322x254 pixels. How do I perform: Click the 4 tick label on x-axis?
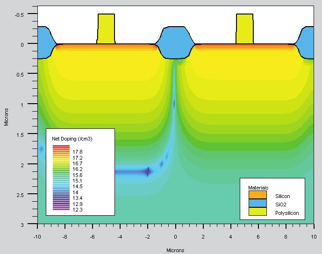click(x=230, y=237)
